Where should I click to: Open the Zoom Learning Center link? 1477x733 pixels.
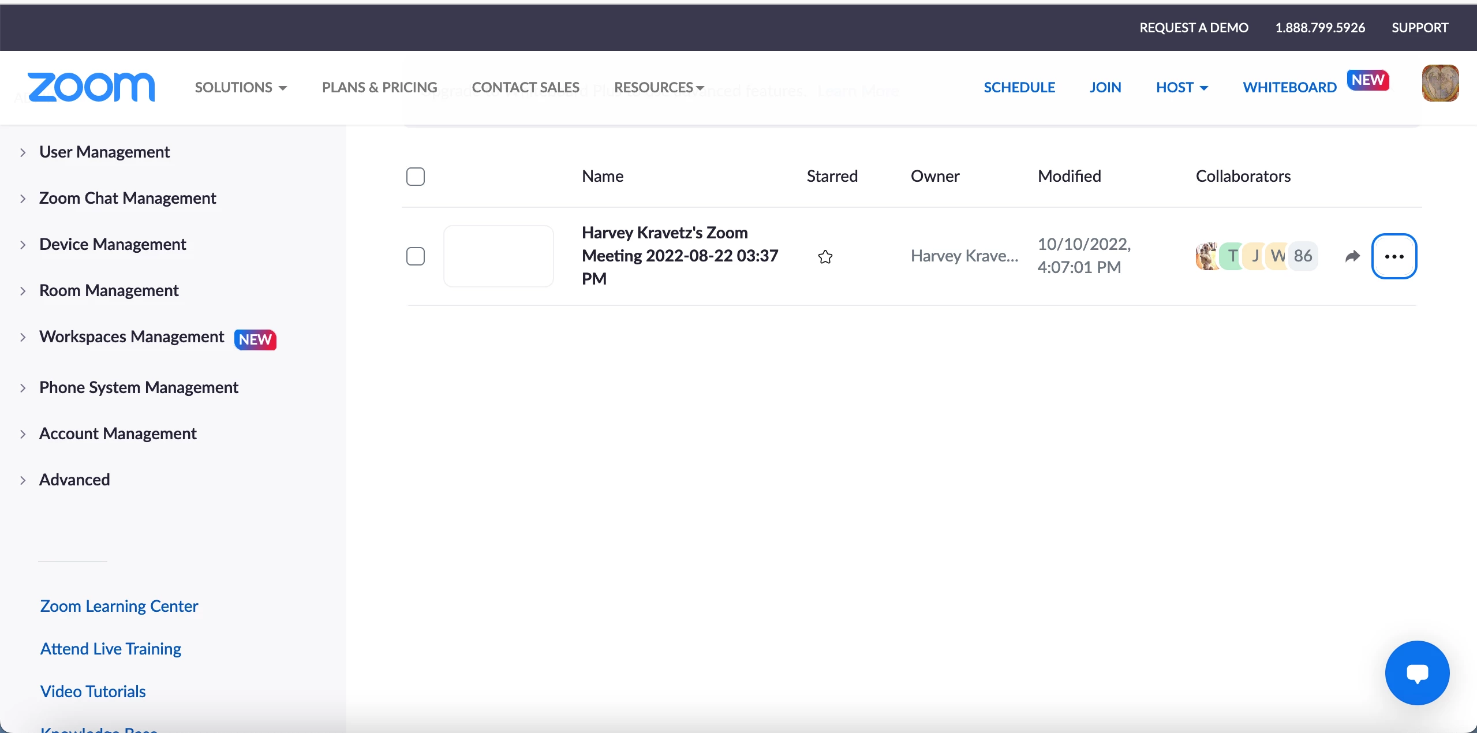pos(119,606)
